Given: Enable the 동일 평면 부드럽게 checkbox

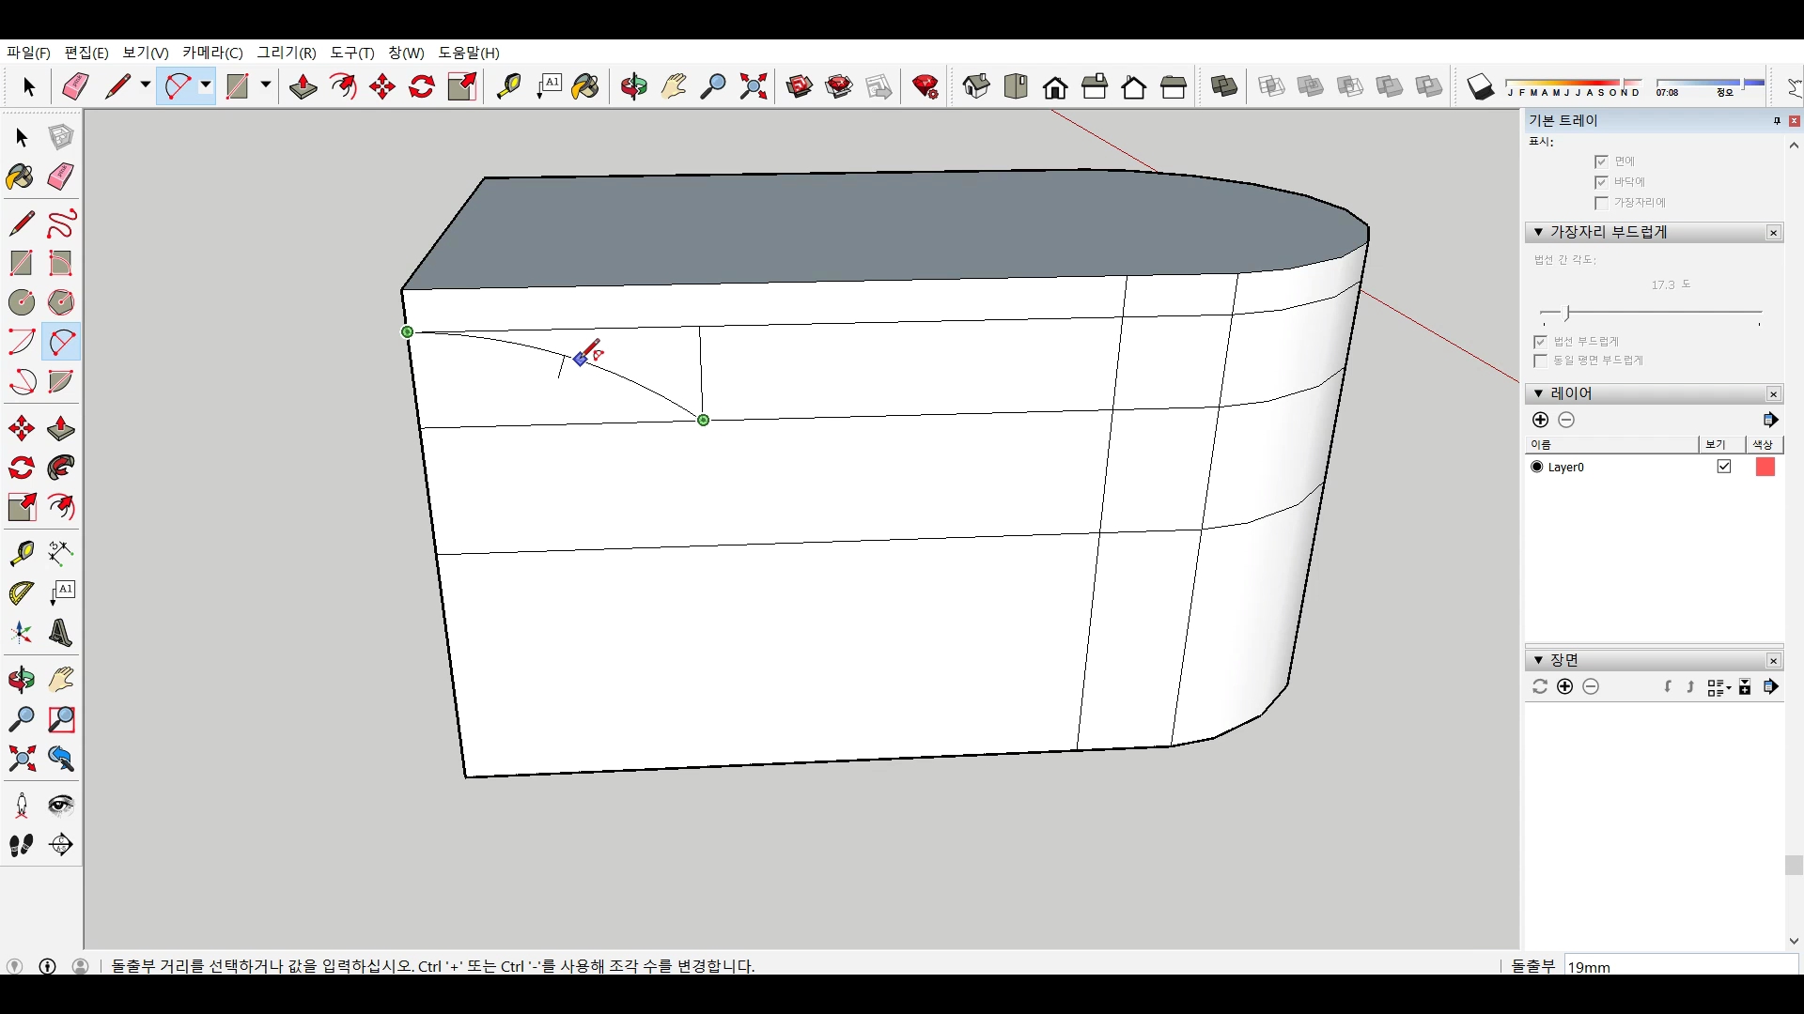Looking at the screenshot, I should coord(1540,361).
